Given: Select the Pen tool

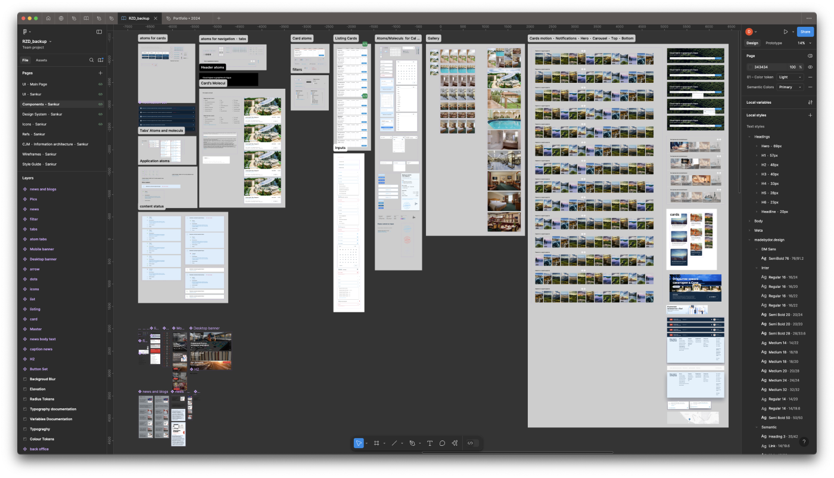Looking at the screenshot, I should (412, 443).
